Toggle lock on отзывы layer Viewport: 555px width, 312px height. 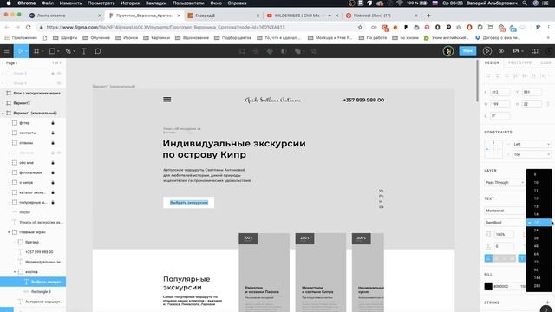(53, 143)
